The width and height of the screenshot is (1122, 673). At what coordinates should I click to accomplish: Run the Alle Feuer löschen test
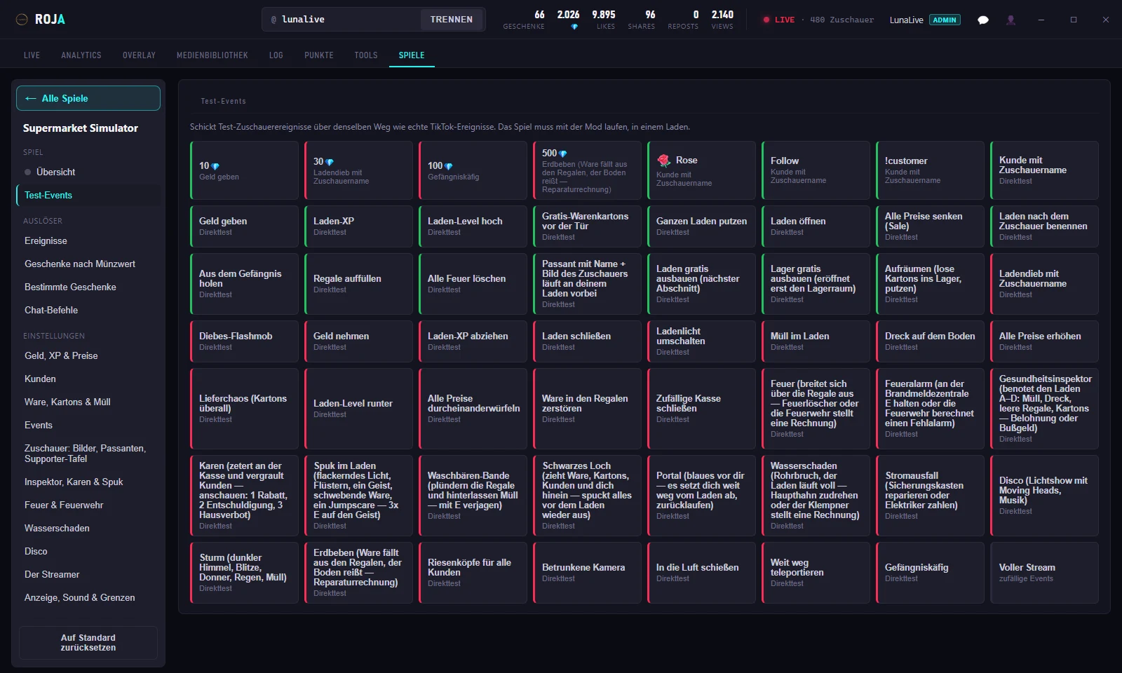pos(473,283)
